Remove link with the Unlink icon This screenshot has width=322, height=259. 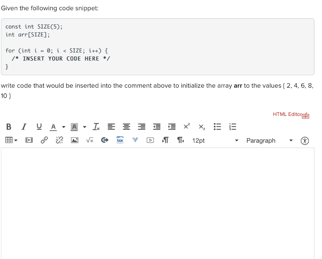point(59,140)
